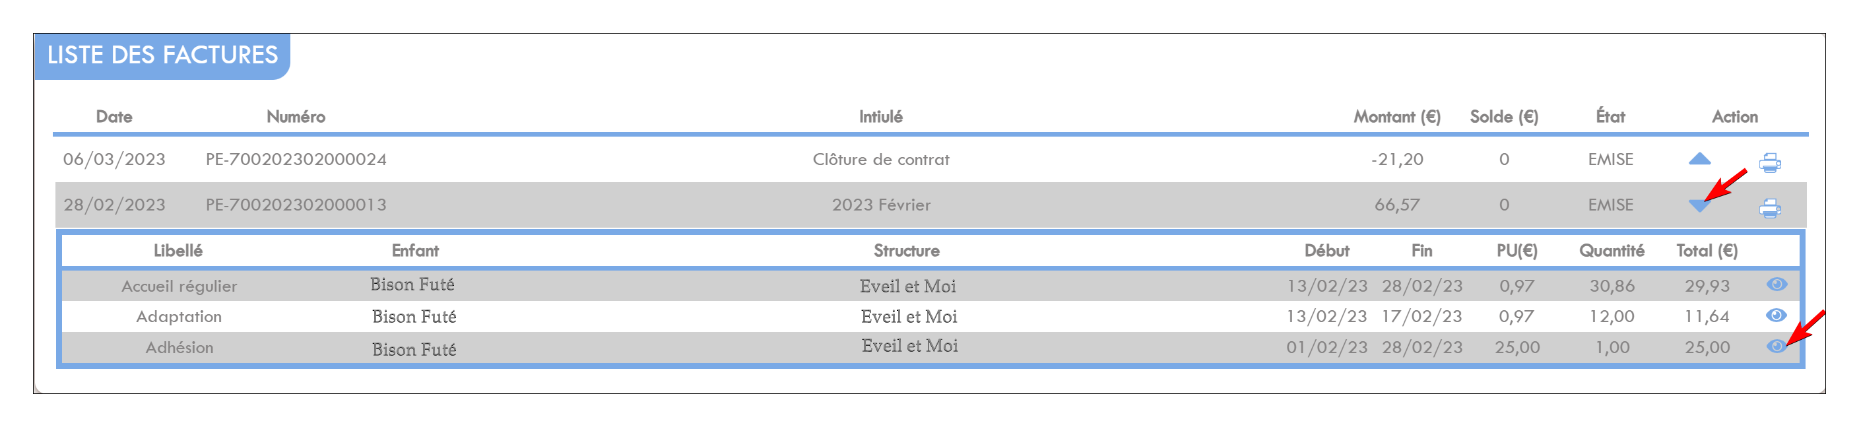Collapse the Clôture de contrat invoice details

click(1699, 158)
